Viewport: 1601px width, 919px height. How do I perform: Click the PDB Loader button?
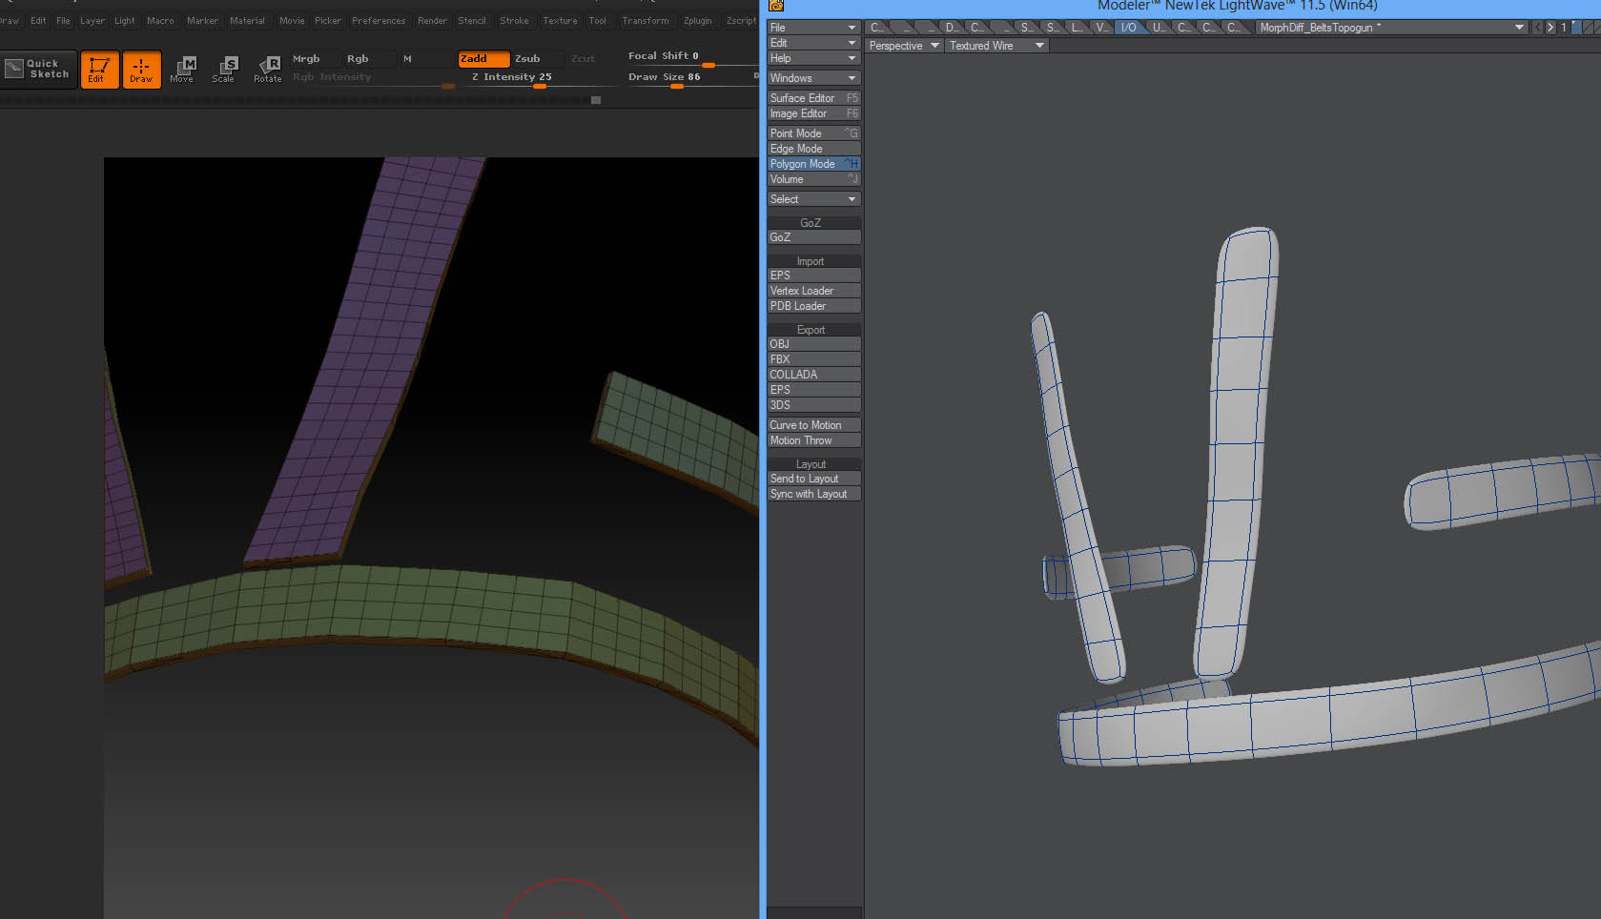point(813,306)
